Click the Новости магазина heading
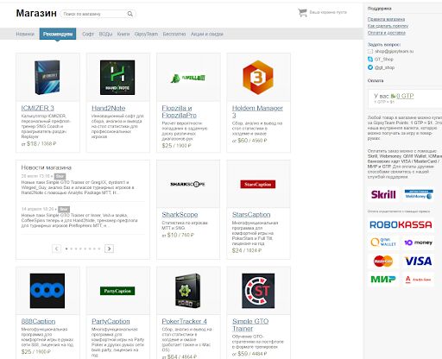Image resolution: width=442 pixels, height=359 pixels. tap(47, 167)
